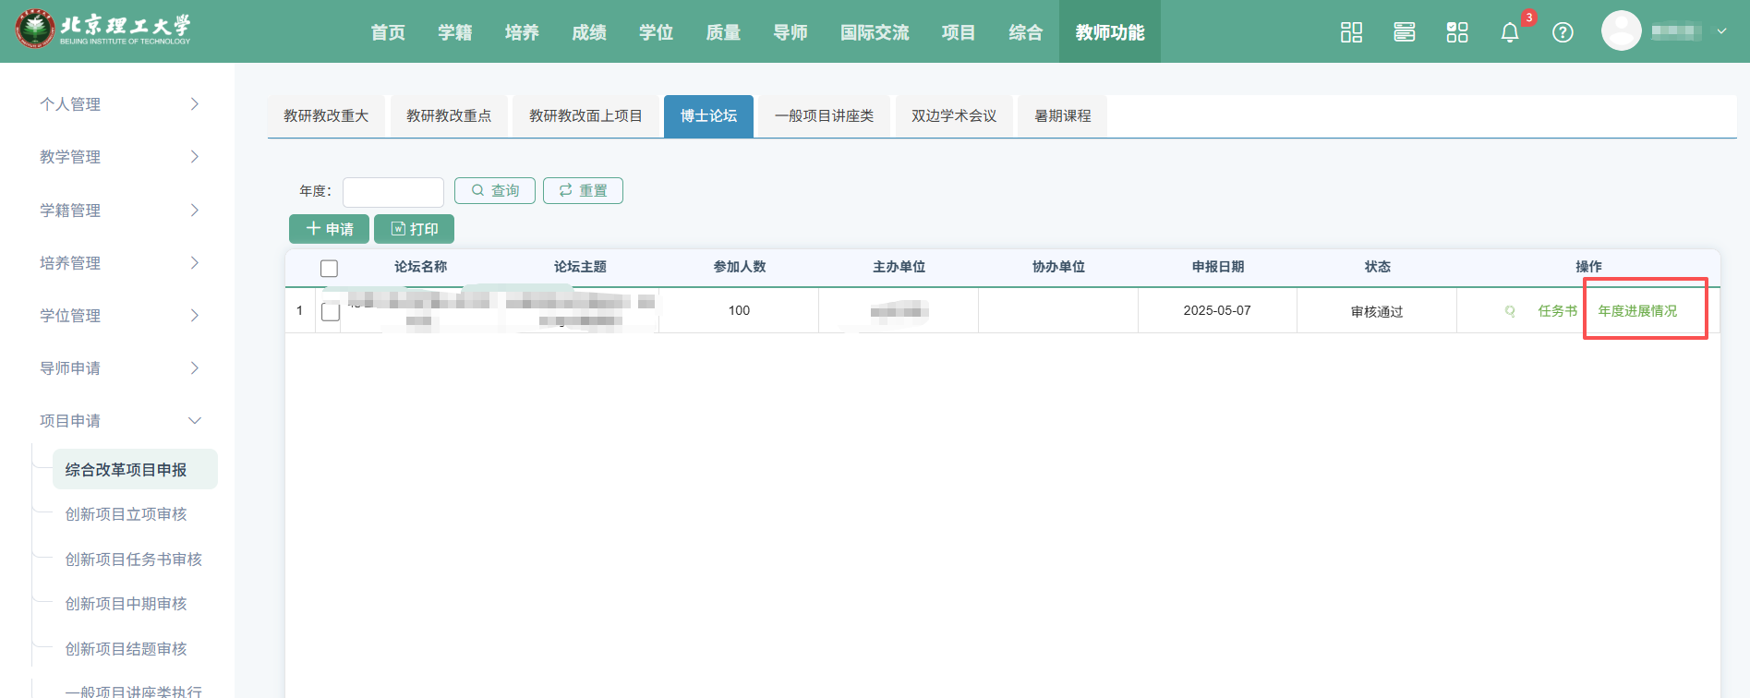Open the dashboard layout icon in header
This screenshot has height=698, width=1750.
1351,32
